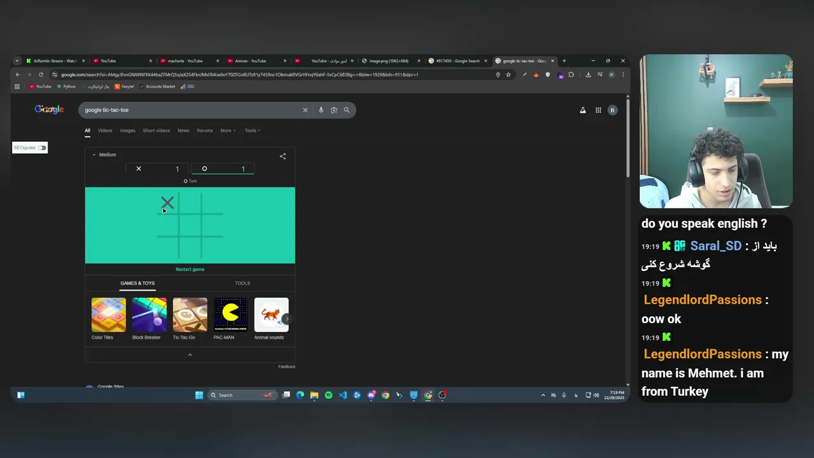Open the Google account avatar R

pyautogui.click(x=612, y=110)
